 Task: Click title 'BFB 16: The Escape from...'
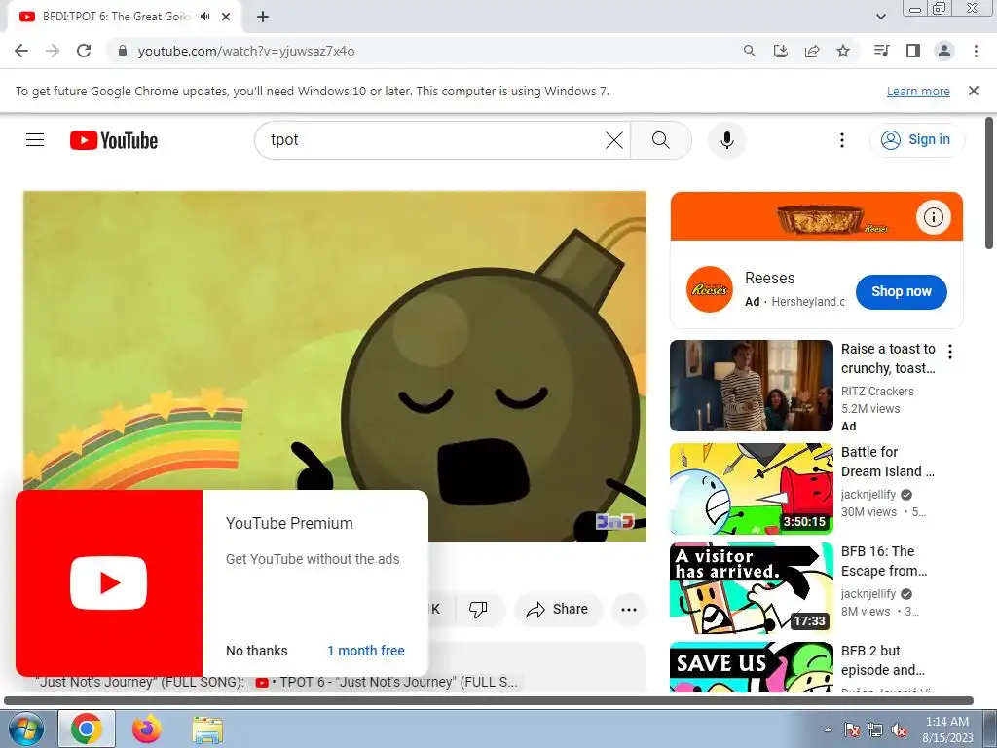[x=884, y=561]
